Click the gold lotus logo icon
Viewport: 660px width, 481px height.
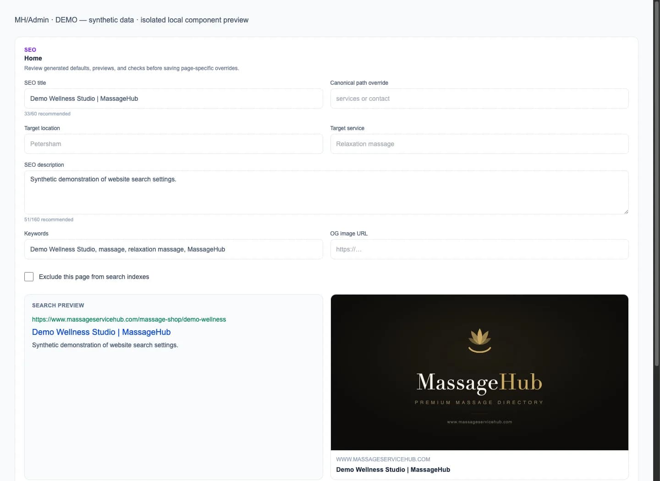tap(479, 341)
